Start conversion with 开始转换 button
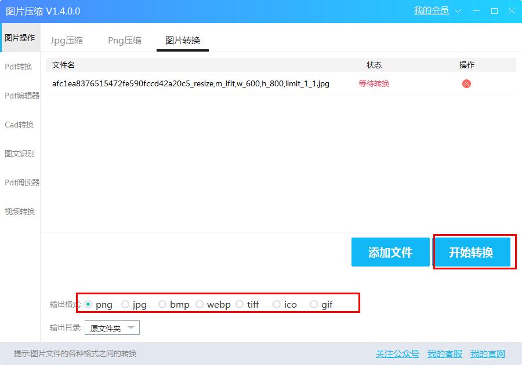Screen dimensions: 522x365 [474, 251]
